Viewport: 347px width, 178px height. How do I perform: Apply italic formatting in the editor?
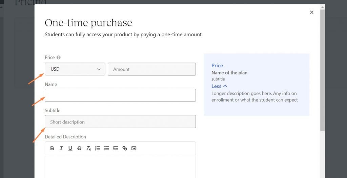pos(61,148)
